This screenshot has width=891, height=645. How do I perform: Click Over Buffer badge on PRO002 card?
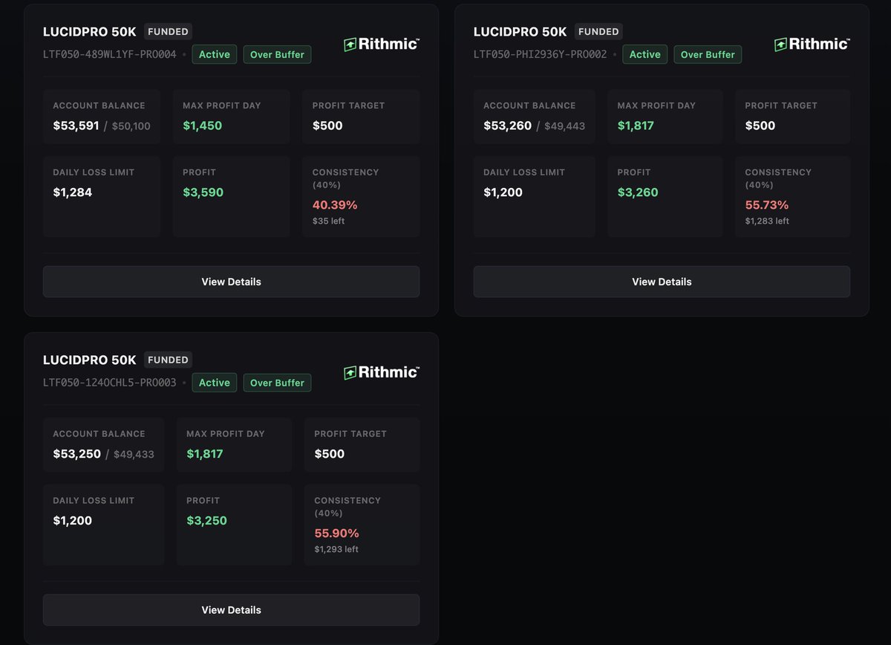coord(708,54)
